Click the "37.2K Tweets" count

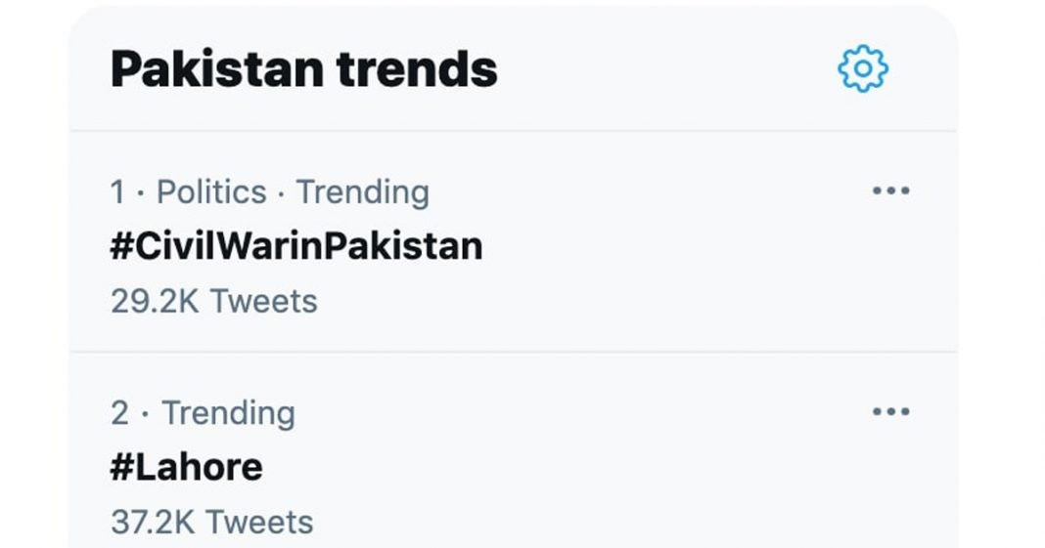pos(211,522)
